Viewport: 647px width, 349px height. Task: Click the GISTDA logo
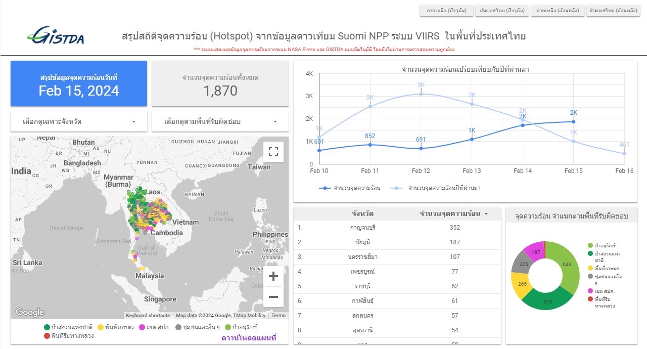(56, 36)
